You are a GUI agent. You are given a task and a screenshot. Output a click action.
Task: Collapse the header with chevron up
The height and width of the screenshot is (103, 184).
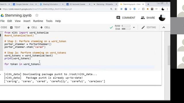[164, 27]
